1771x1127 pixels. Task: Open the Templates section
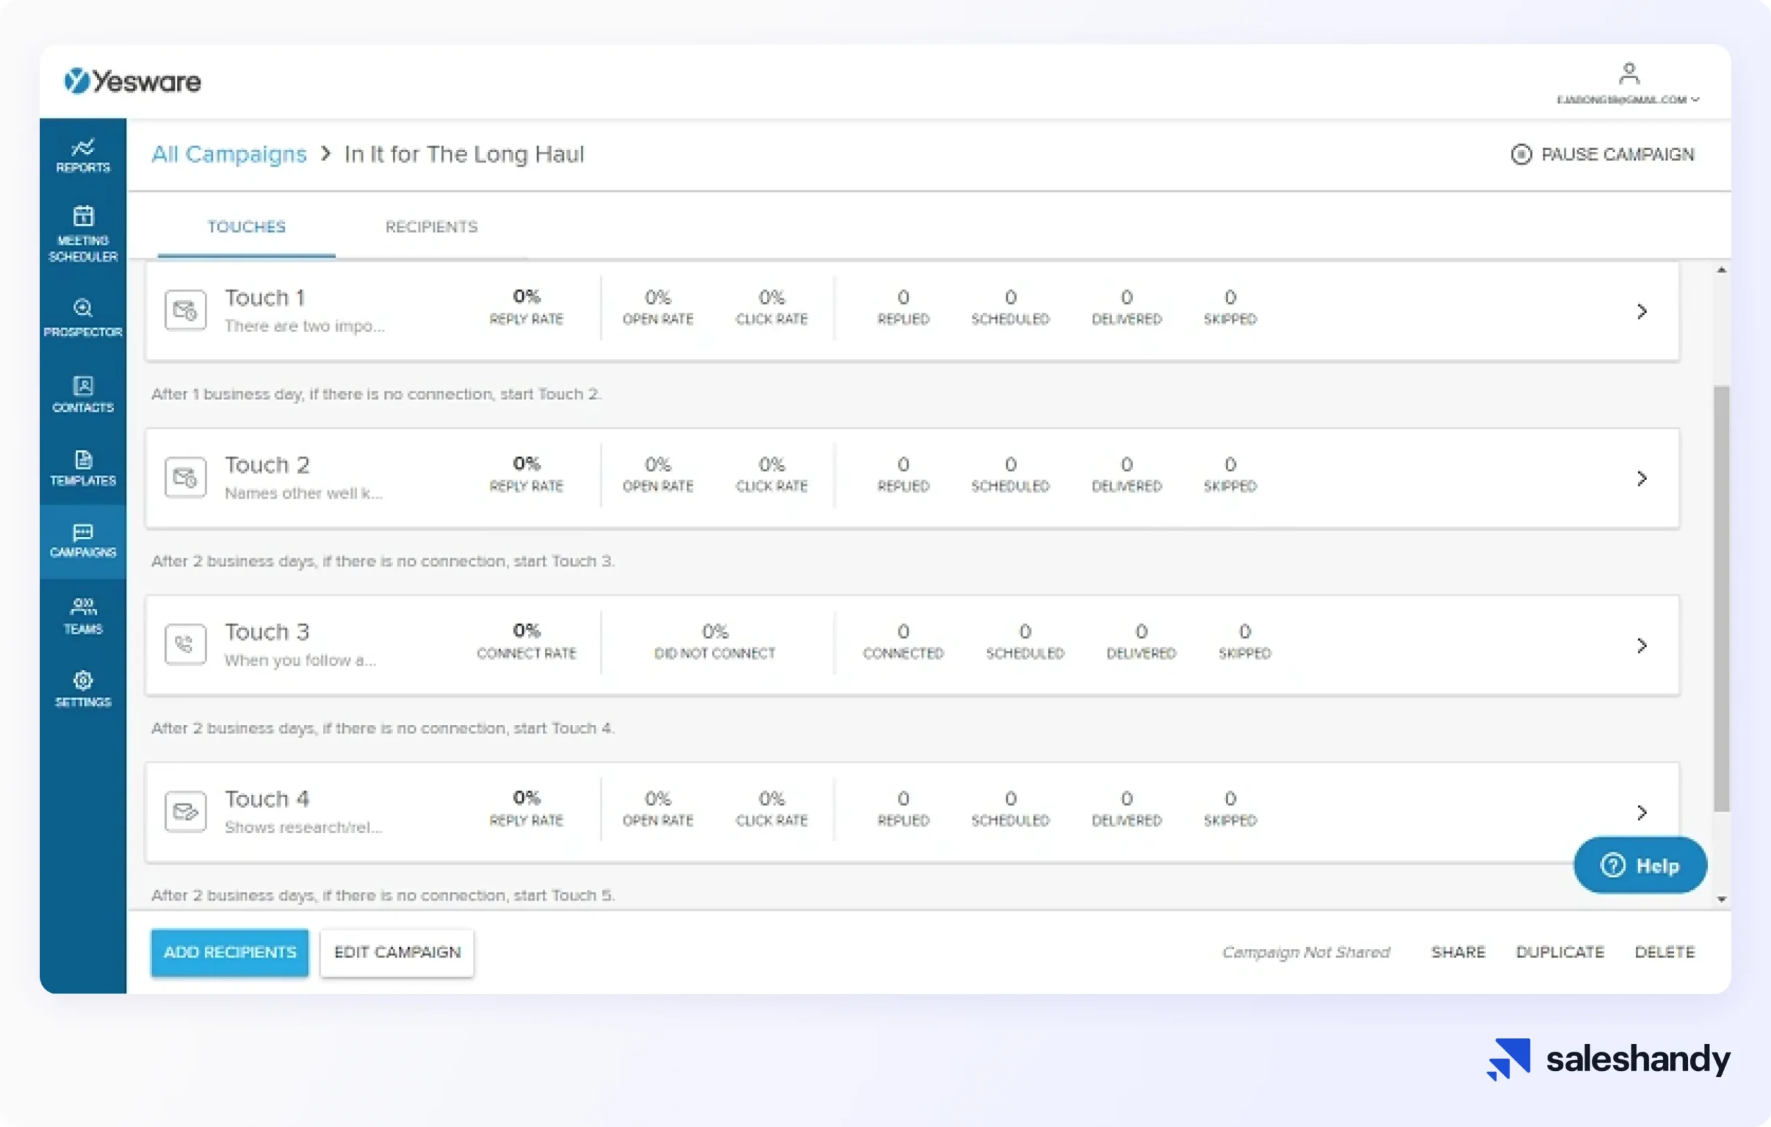click(x=82, y=468)
